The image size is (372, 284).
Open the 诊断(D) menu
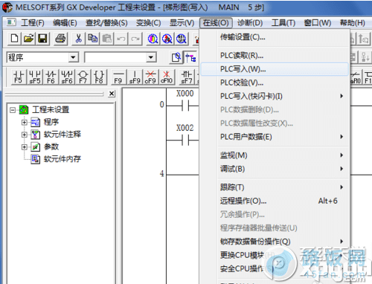click(250, 23)
